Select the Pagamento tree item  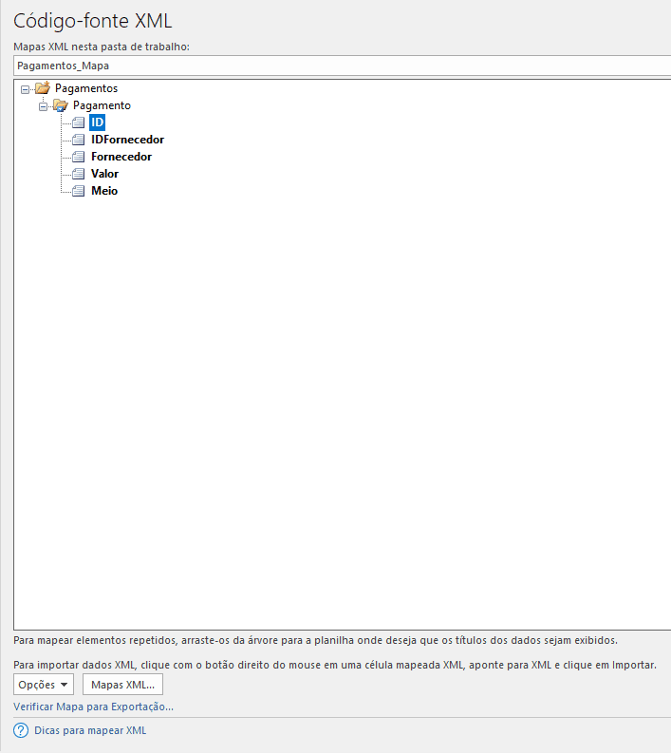(102, 105)
